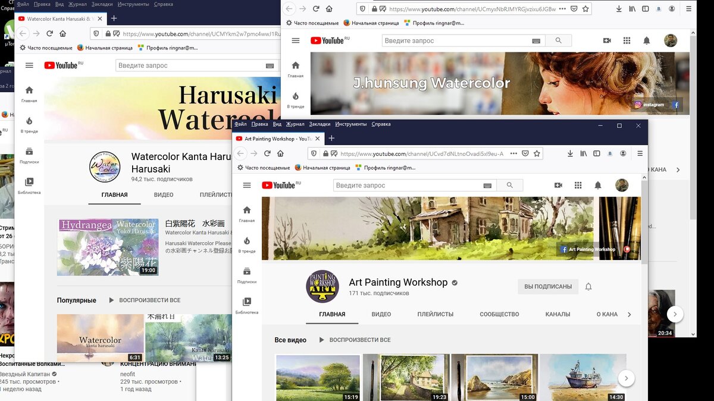The image size is (714, 401).
Task: Open Подписки in Harusaki window sidebar
Action: tap(29, 155)
